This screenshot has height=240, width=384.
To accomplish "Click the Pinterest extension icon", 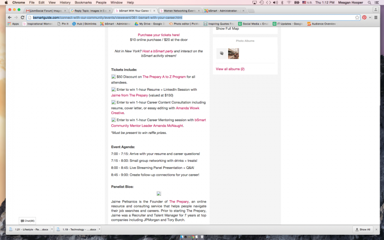I will coord(364,17).
